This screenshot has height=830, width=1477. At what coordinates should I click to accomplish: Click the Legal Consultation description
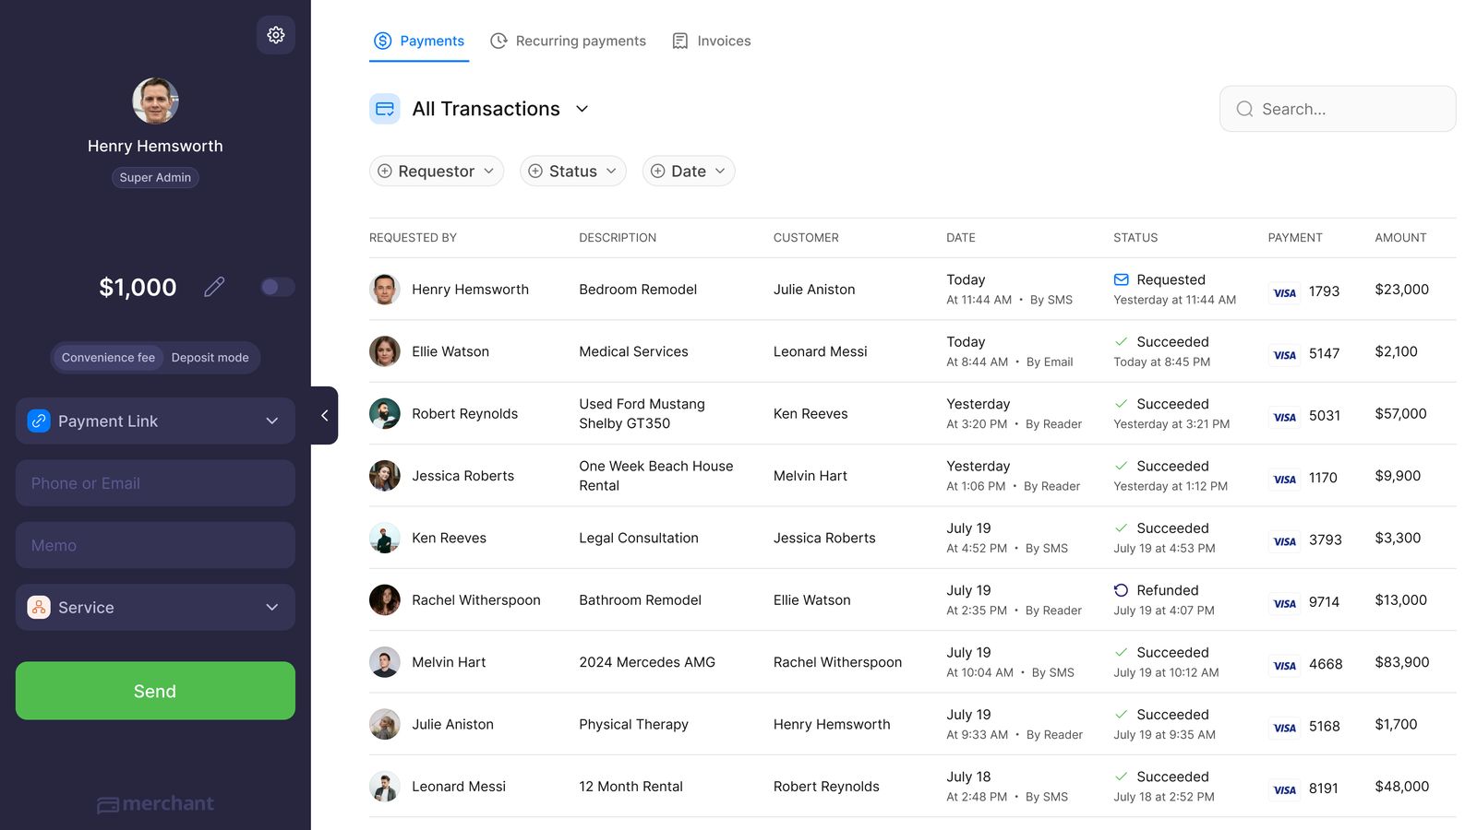(639, 538)
